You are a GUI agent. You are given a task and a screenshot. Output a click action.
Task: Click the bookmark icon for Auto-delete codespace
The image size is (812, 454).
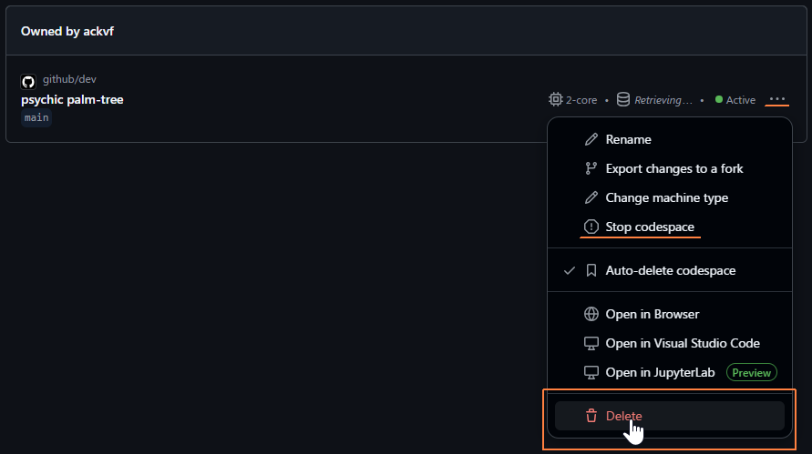coord(591,270)
